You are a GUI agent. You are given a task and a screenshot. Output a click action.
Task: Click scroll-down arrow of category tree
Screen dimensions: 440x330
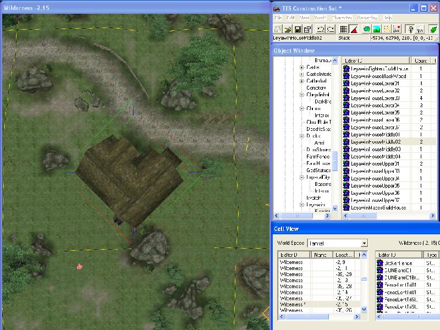click(335, 208)
